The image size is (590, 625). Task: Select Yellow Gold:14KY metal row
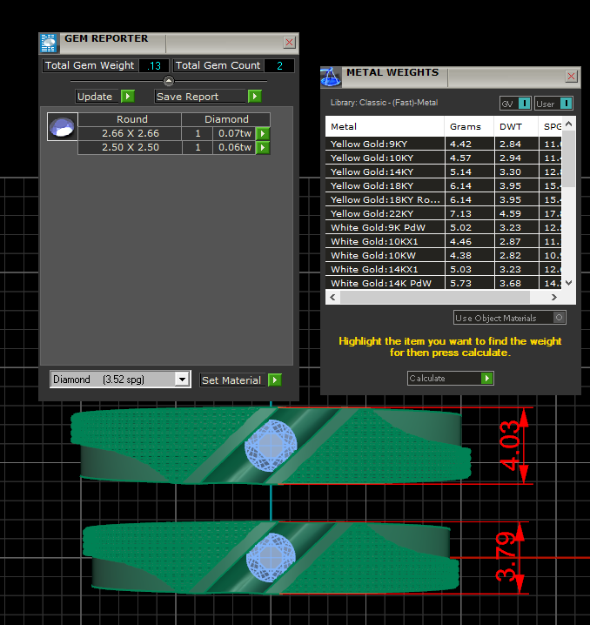[385, 171]
